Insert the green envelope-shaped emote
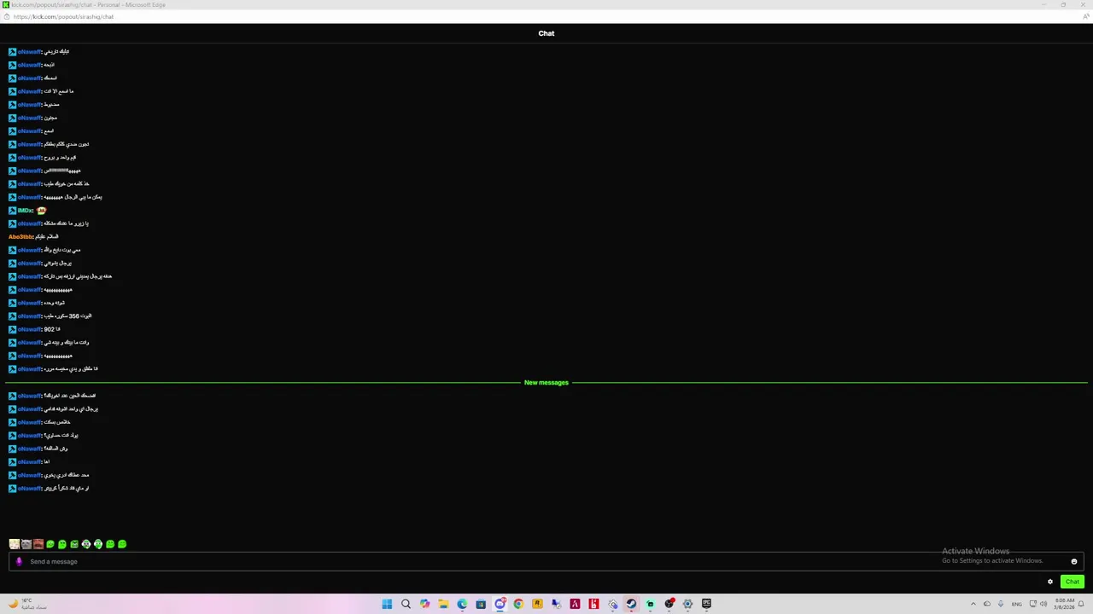Screen dimensions: 1093x614 point(74,544)
